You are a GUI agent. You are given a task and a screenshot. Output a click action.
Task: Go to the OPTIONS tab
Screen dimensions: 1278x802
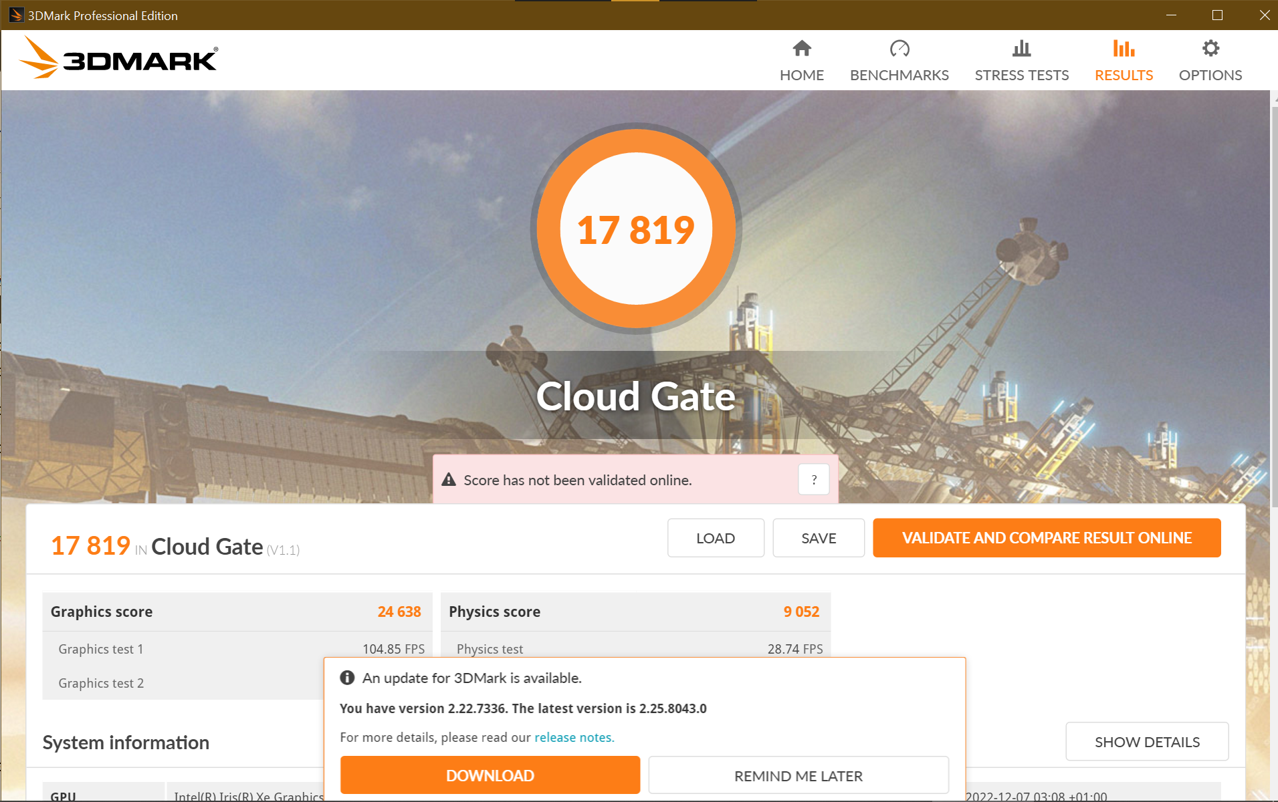1210,60
